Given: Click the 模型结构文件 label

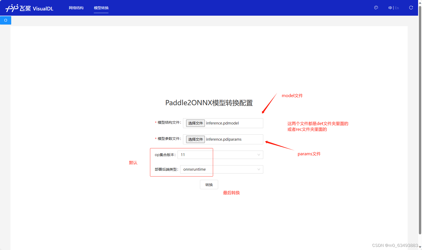Looking at the screenshot, I should [x=169, y=122].
